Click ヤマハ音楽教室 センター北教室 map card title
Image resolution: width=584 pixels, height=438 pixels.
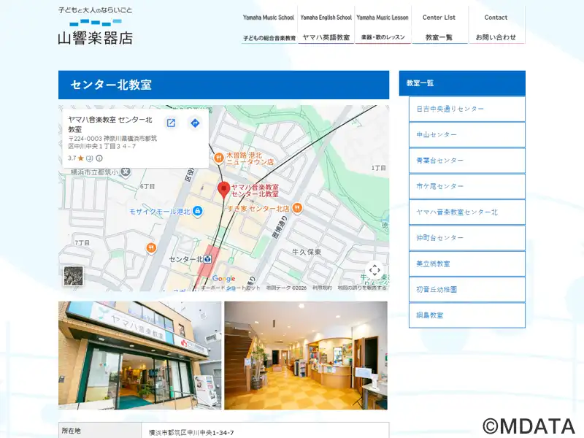[110, 124]
